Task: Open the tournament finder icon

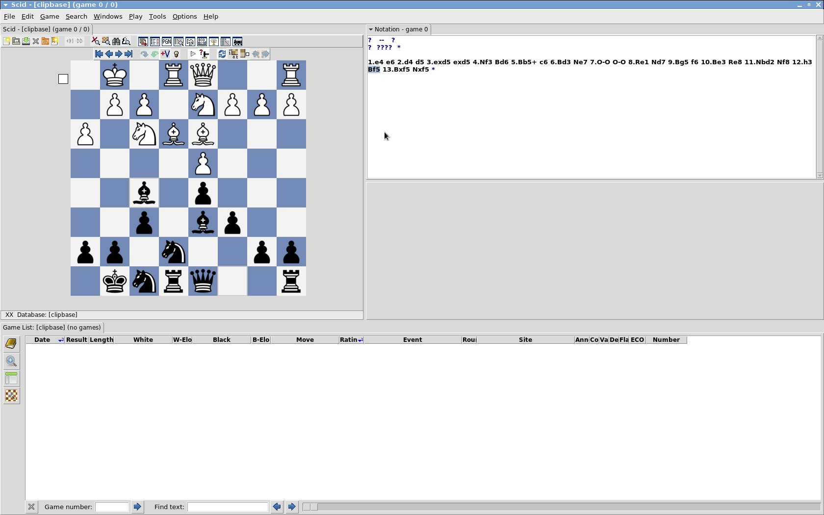Action: [179, 42]
